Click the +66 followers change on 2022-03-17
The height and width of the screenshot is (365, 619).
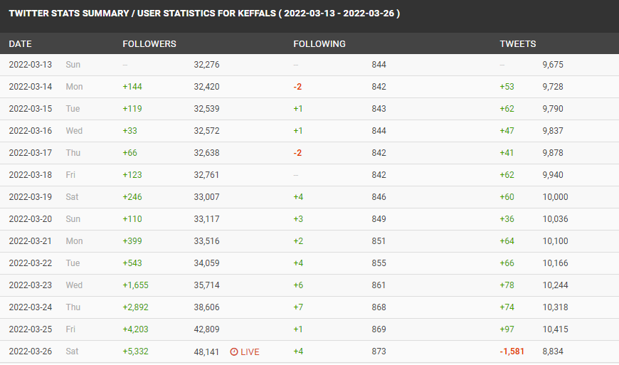(x=130, y=153)
